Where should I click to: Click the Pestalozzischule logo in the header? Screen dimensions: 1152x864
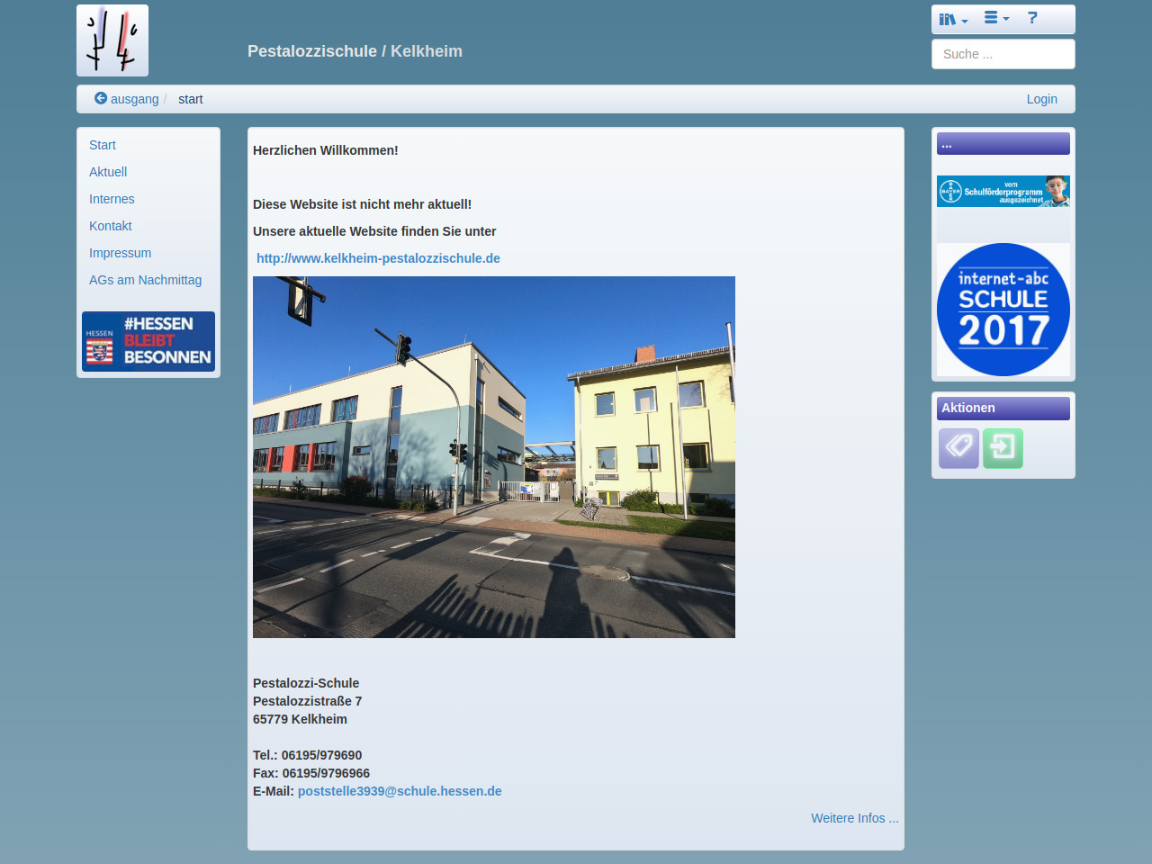pyautogui.click(x=112, y=40)
